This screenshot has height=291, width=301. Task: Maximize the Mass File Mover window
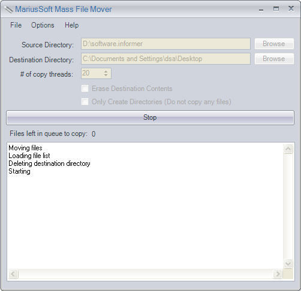tap(276, 9)
